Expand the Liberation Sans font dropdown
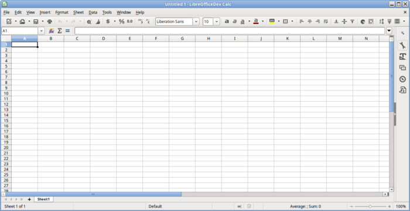 tap(196, 22)
